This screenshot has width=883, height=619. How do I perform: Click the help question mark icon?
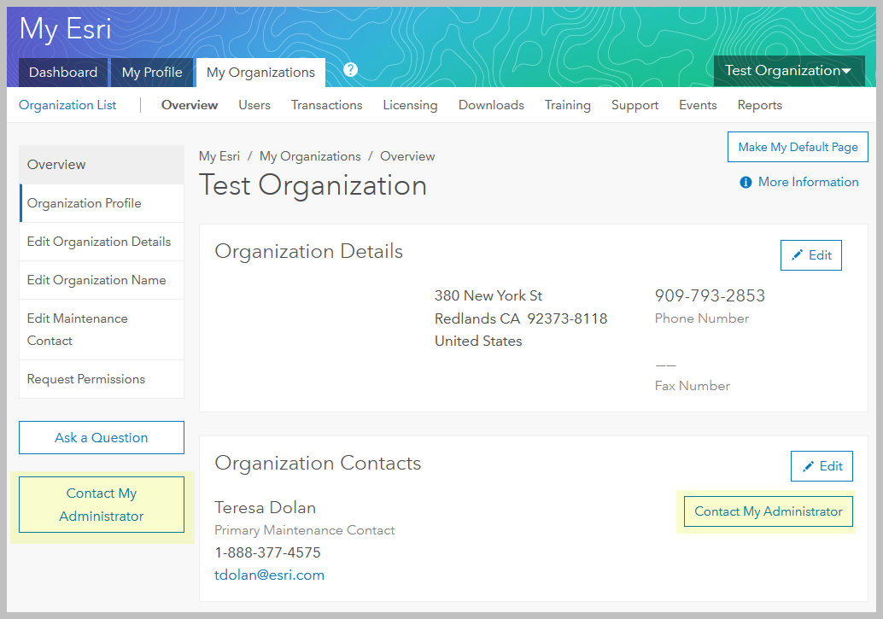coord(350,70)
